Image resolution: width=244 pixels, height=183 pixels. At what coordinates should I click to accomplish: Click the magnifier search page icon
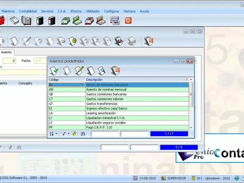[x=102, y=71]
